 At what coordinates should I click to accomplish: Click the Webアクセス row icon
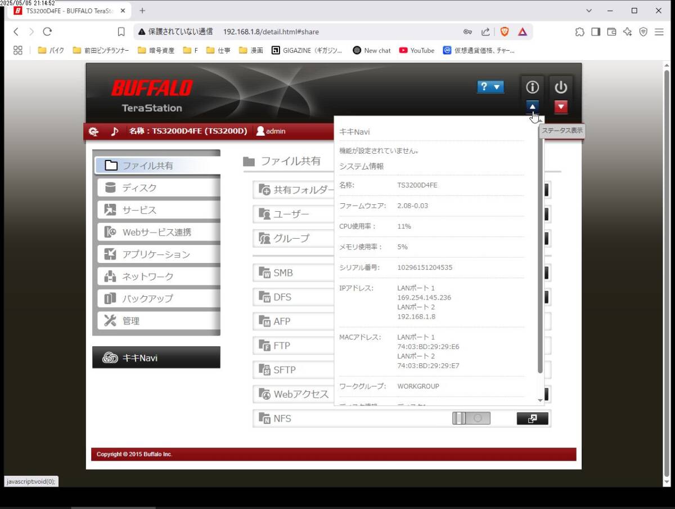(x=264, y=394)
